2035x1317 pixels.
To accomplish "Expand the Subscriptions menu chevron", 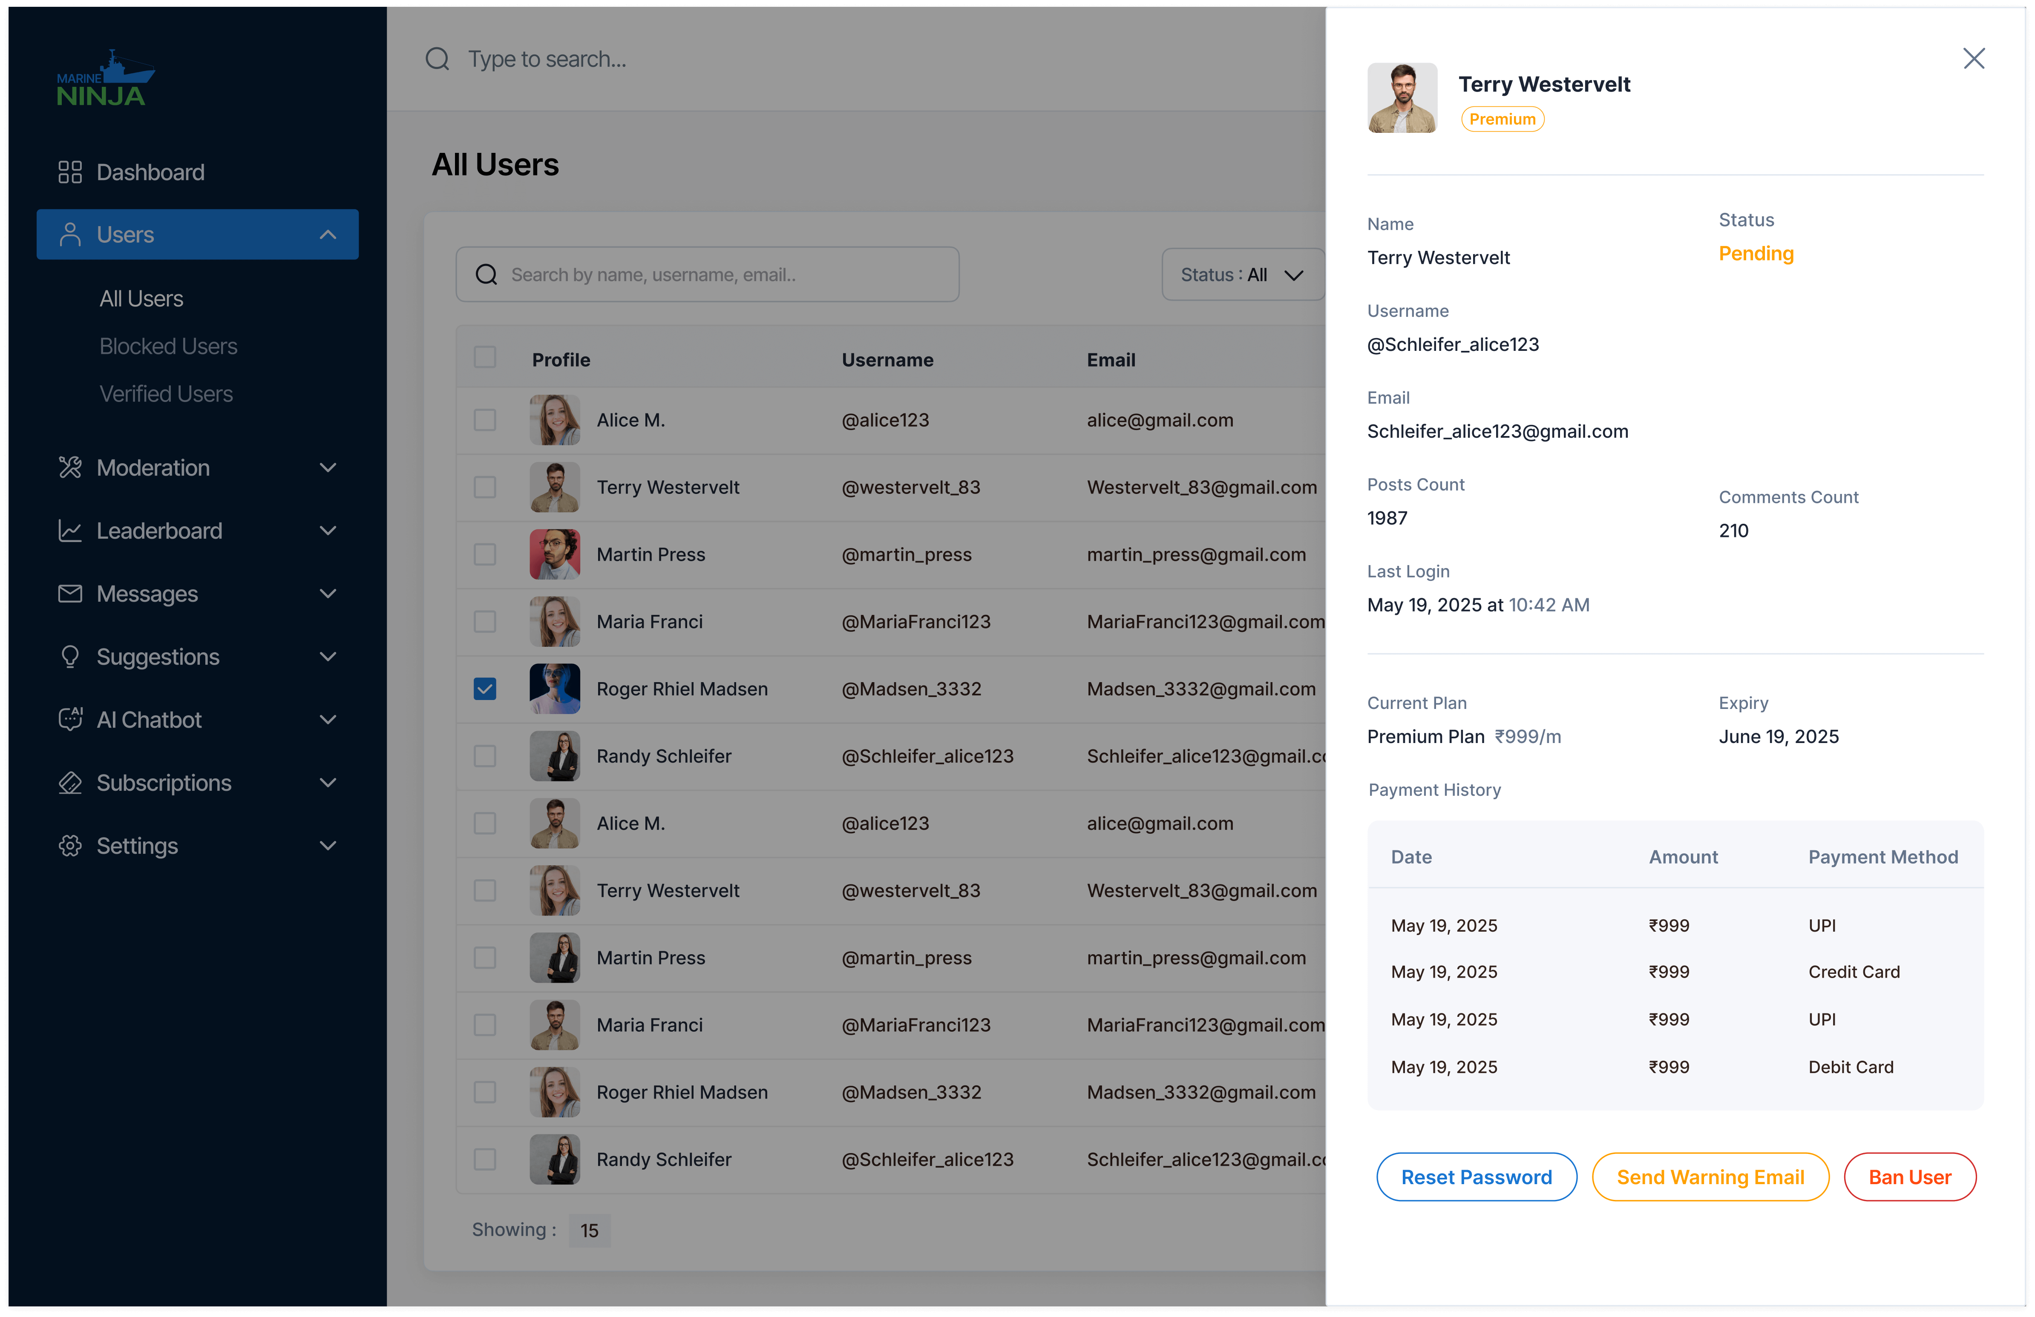I will pyautogui.click(x=328, y=783).
